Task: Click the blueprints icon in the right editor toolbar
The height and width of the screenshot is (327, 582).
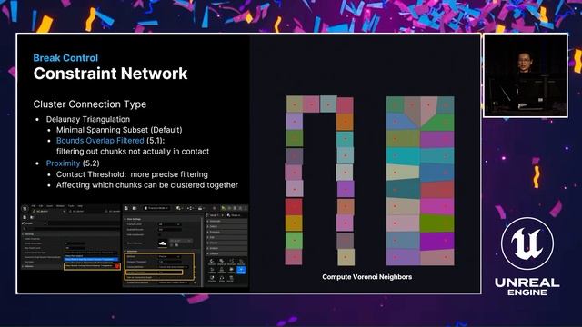Action: tap(190, 208)
